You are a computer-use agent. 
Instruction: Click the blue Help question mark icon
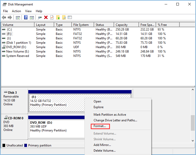26,17
